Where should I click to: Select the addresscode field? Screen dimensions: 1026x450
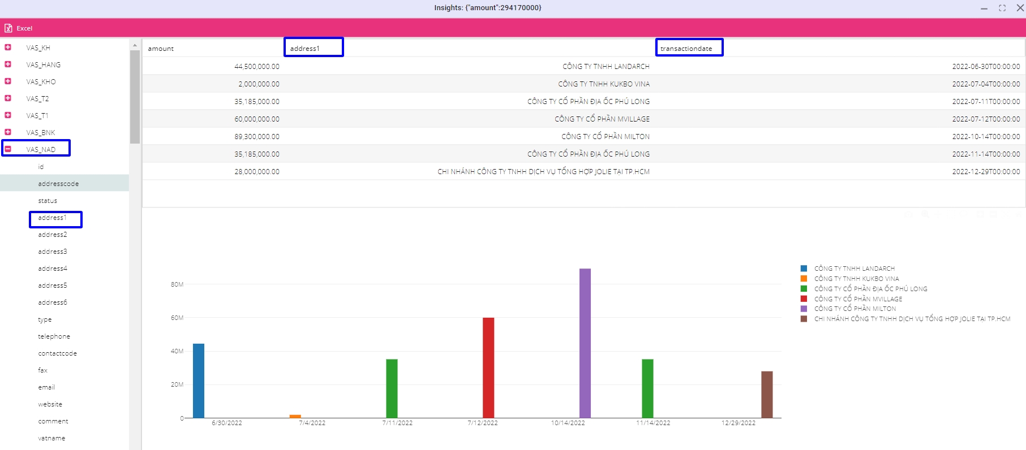(58, 184)
